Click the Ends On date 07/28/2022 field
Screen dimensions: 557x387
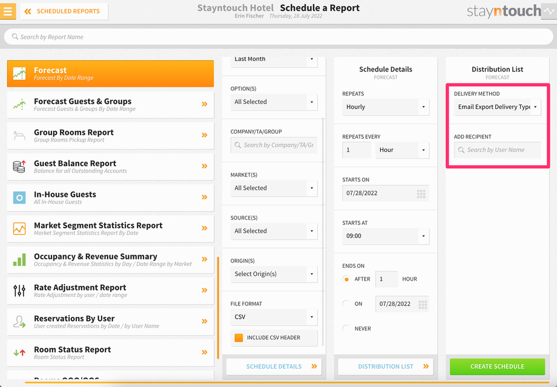coord(402,304)
